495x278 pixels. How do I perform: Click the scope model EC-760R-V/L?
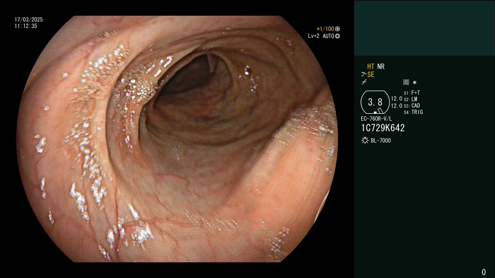click(376, 119)
